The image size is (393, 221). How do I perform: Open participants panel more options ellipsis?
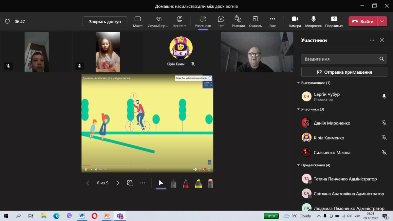tap(372, 40)
